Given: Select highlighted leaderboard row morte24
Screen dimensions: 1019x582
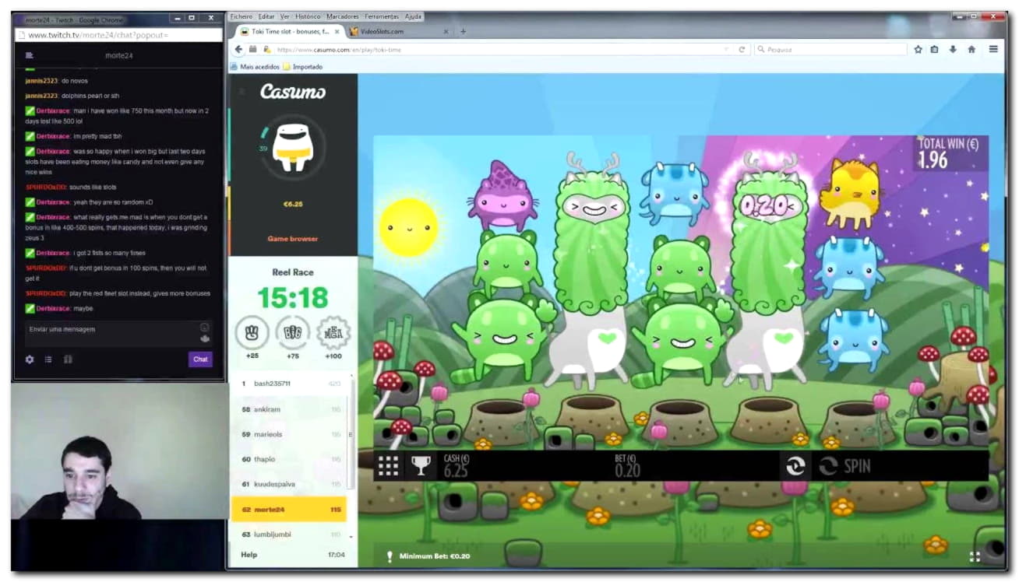Looking at the screenshot, I should point(289,510).
